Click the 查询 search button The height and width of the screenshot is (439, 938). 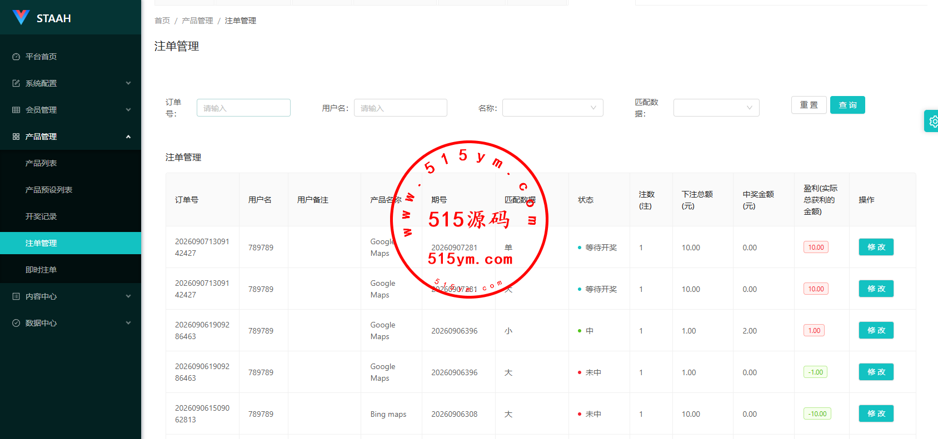847,105
